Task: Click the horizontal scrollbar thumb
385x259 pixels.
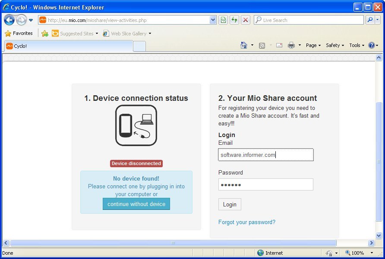Action: point(173,243)
